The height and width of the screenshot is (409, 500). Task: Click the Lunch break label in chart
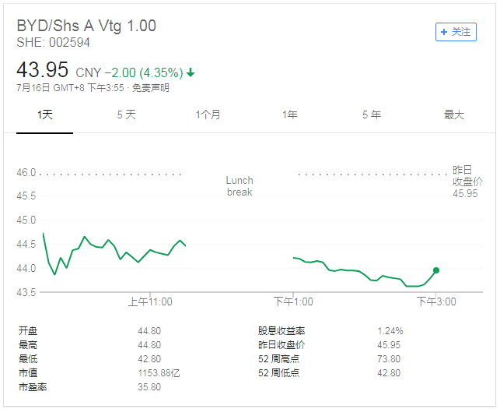(x=240, y=186)
